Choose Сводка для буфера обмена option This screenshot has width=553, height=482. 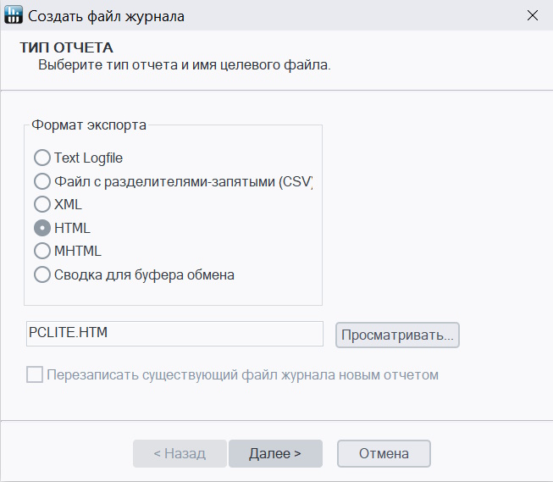(41, 274)
